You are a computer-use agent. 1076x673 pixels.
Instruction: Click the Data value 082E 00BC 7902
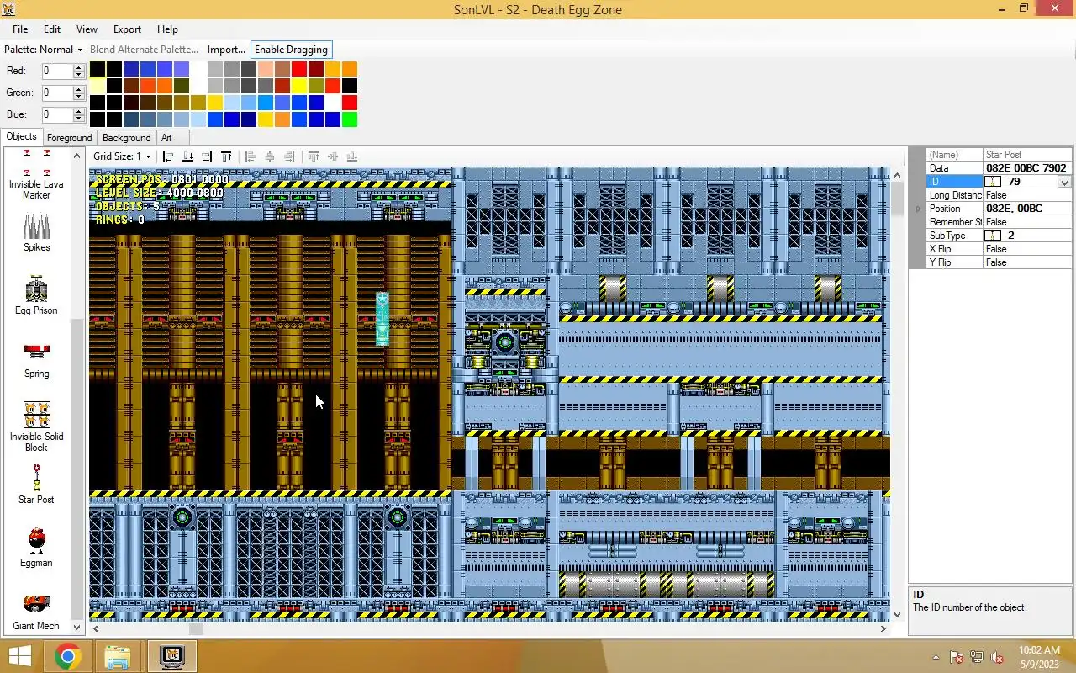[1026, 168]
